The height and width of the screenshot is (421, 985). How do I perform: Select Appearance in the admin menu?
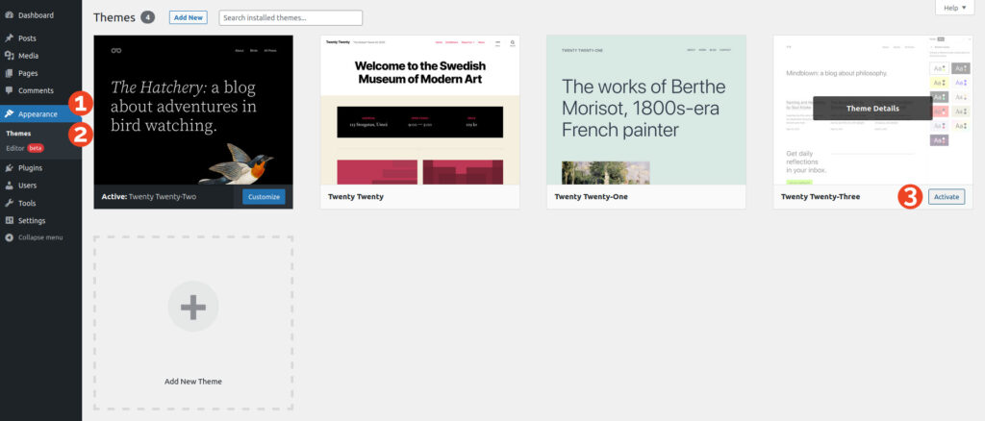tap(40, 114)
